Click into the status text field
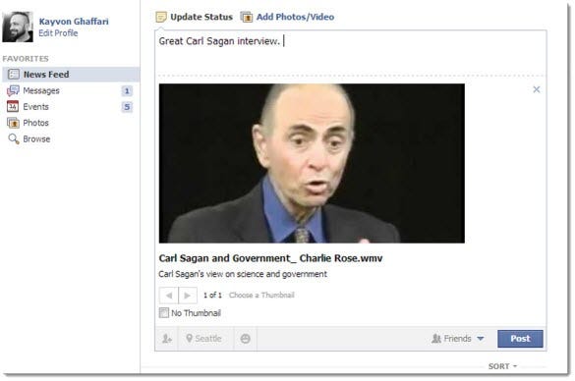This screenshot has height=381, width=575. pos(351,52)
